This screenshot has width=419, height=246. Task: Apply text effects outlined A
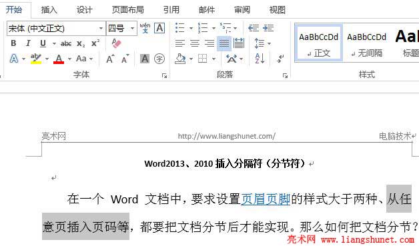point(14,59)
